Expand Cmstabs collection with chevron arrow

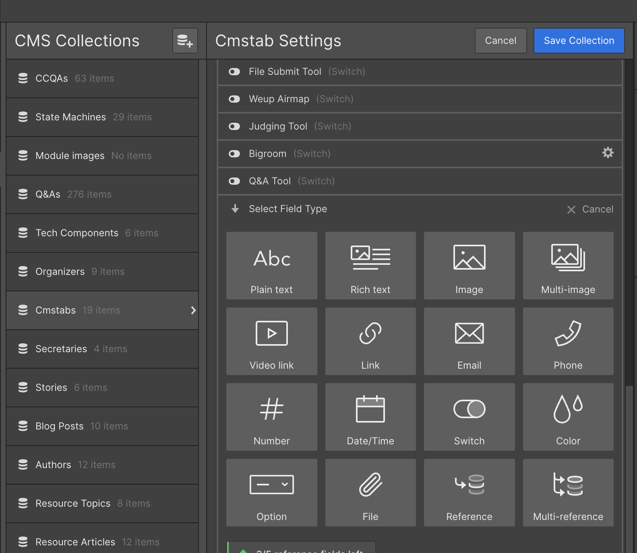193,310
